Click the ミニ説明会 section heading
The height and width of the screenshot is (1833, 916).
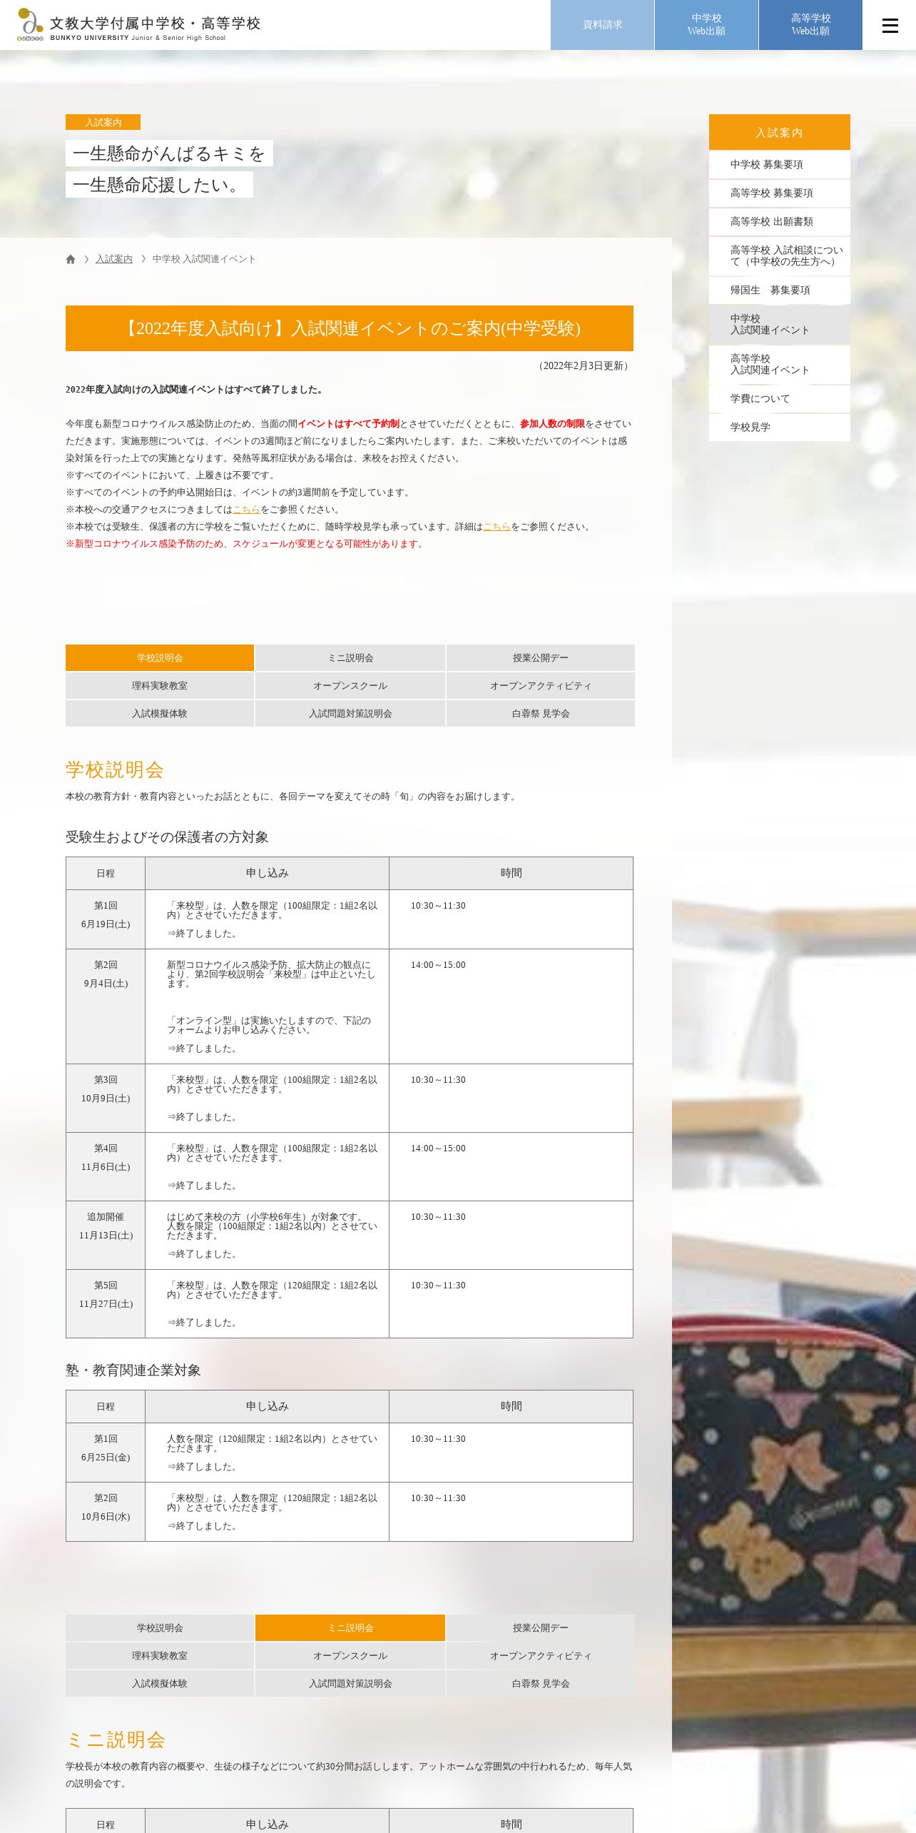coord(116,1739)
